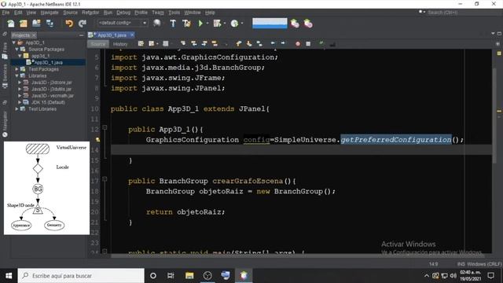Open Task View from taskbar
Screen dimensions: 503x283
[171, 276]
